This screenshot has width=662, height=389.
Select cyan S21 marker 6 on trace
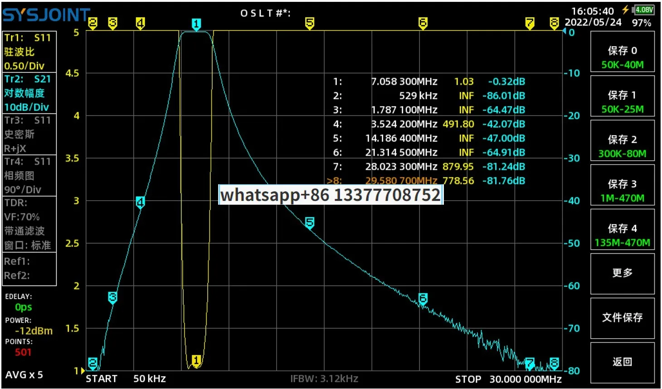[423, 299]
